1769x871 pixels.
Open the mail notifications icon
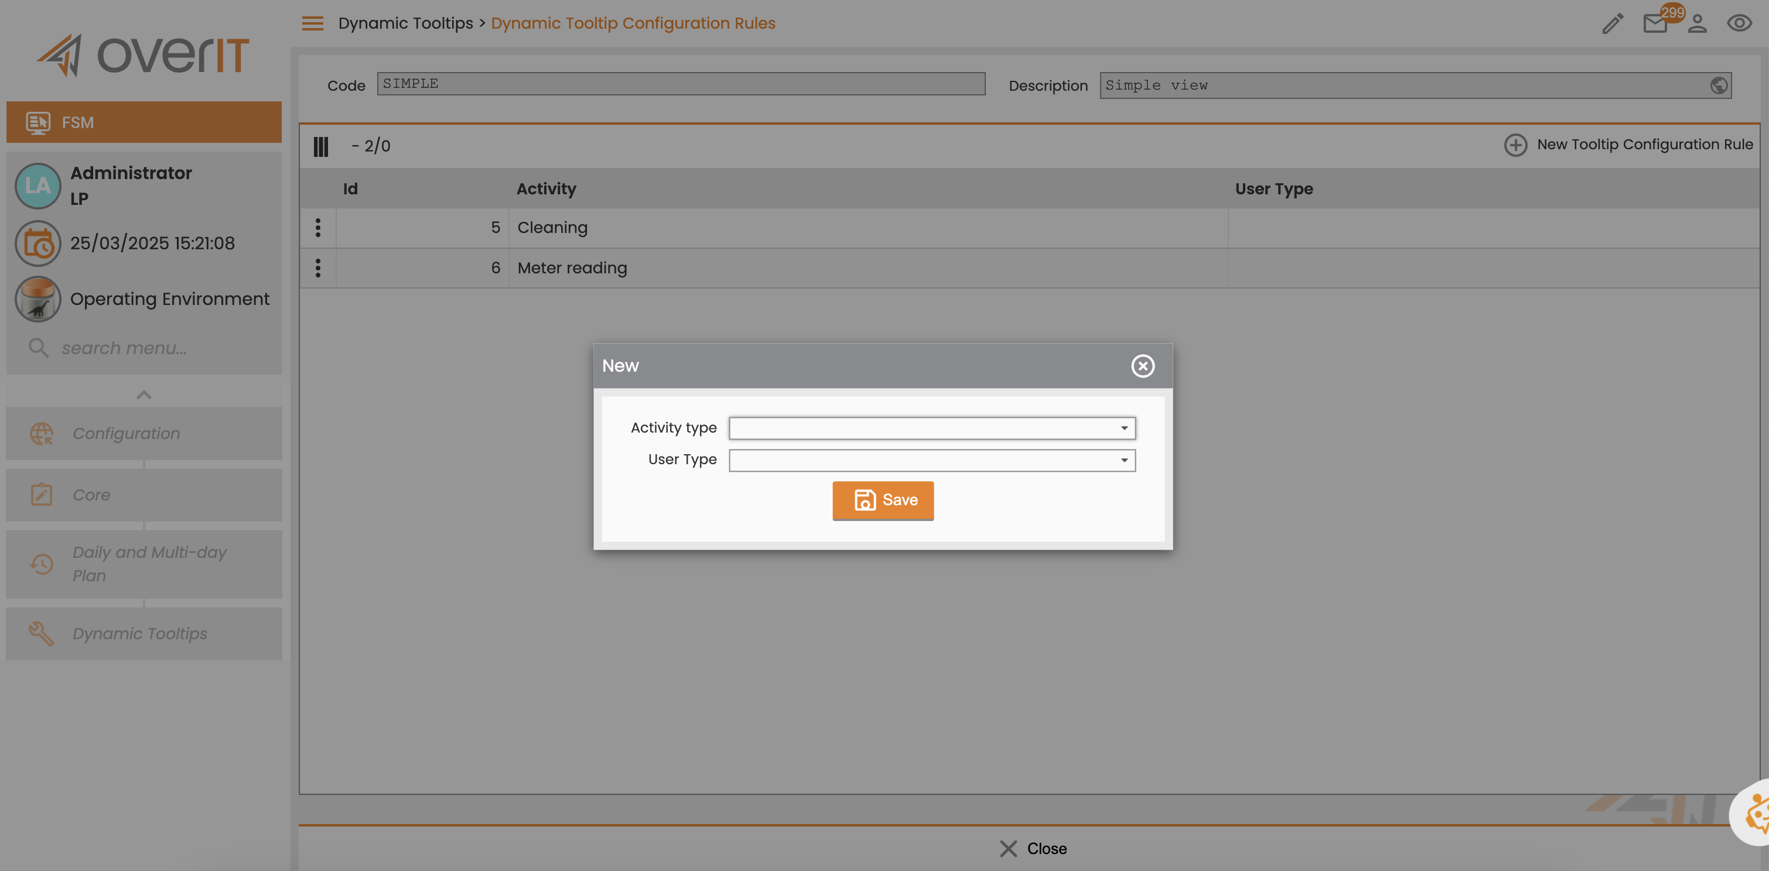click(x=1655, y=23)
